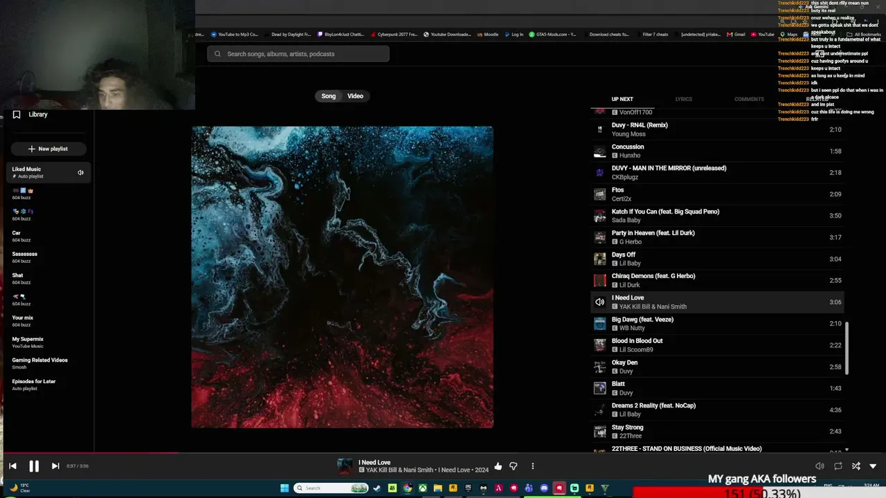Click the Concussion track thumbnail
Image resolution: width=886 pixels, height=498 pixels.
pyautogui.click(x=599, y=151)
